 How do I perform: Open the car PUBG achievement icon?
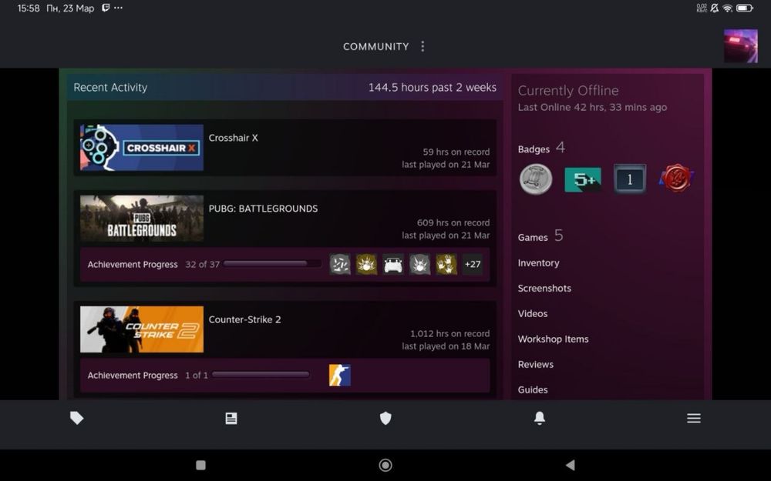393,264
